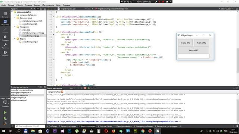Collapse the Исходники folder
The width and height of the screenshot is (239, 134).
pos(15,27)
